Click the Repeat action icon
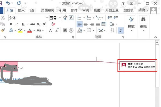Screen dimensions: 161x107 (19, 3)
